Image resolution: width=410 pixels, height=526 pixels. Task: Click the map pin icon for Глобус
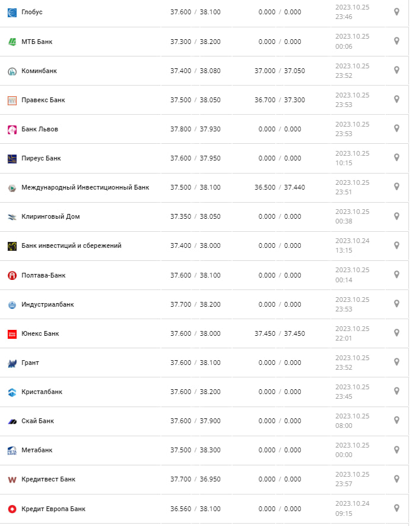[397, 12]
